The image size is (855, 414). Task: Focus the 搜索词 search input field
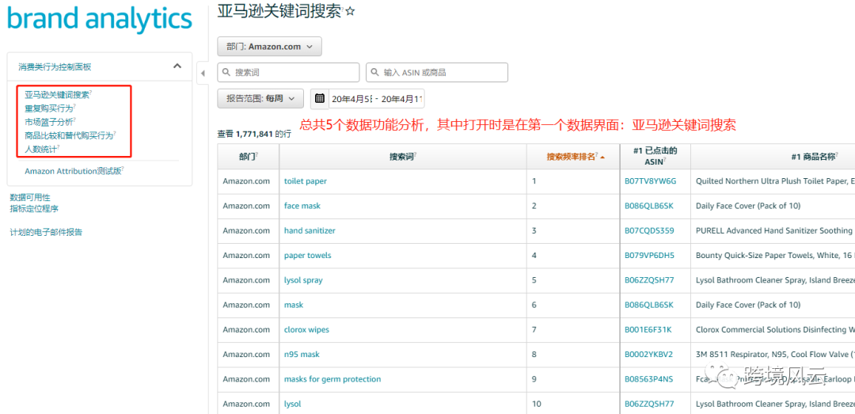[x=288, y=73]
